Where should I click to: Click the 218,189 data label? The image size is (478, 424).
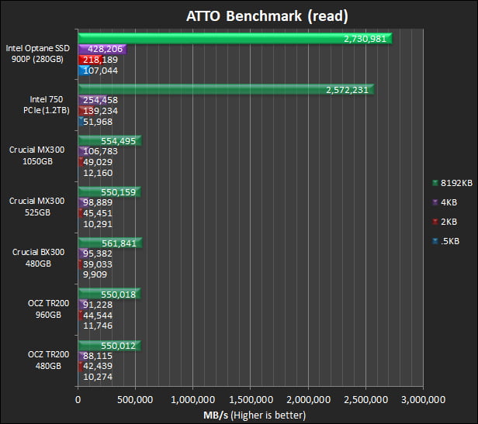[100, 60]
